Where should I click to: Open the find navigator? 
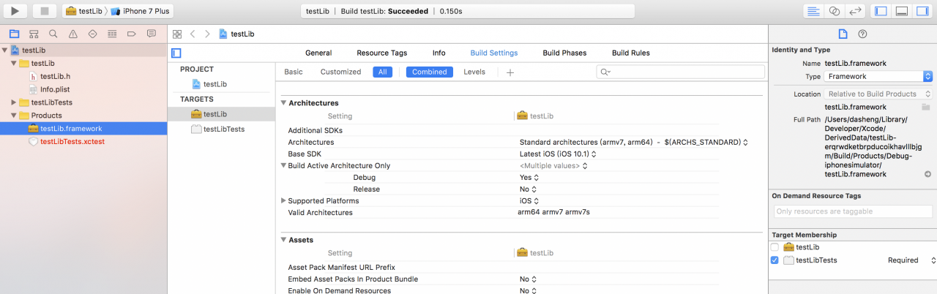click(x=53, y=34)
